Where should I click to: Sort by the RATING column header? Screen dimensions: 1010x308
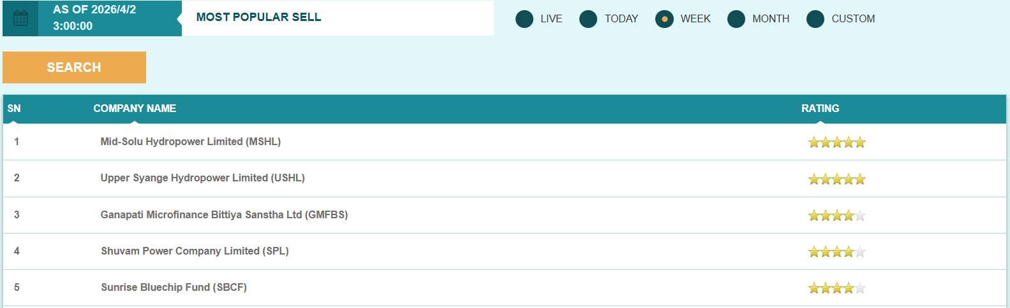(x=820, y=109)
